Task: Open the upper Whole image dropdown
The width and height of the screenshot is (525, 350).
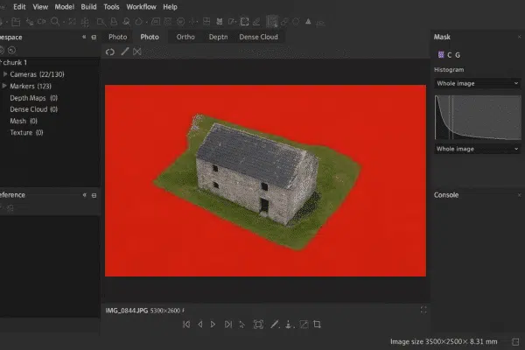Action: click(x=478, y=83)
